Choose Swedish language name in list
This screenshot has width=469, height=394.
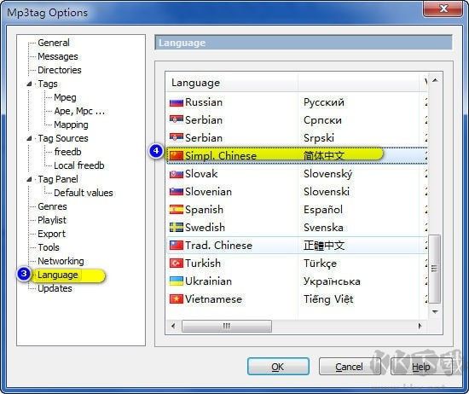205,228
